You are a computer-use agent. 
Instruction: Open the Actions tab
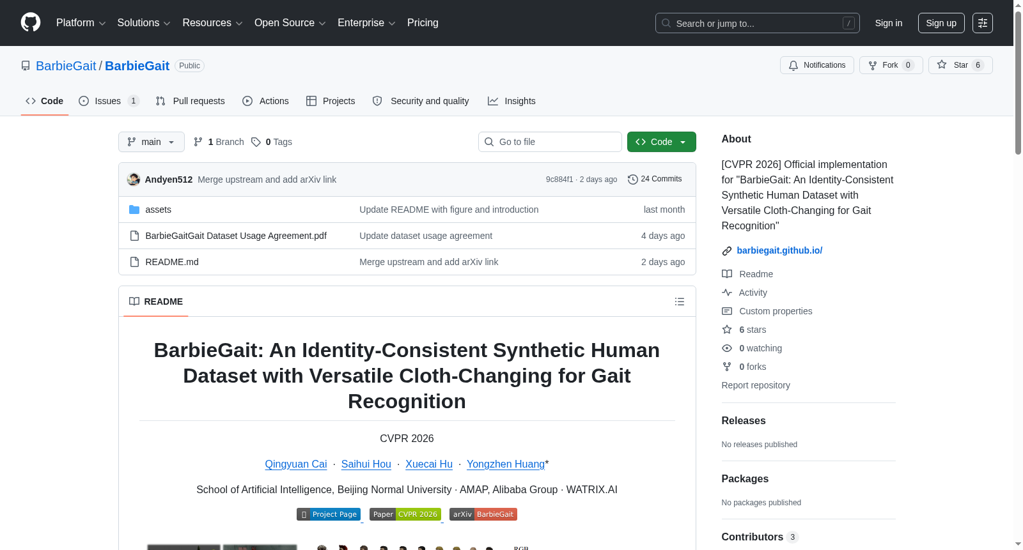pyautogui.click(x=266, y=101)
